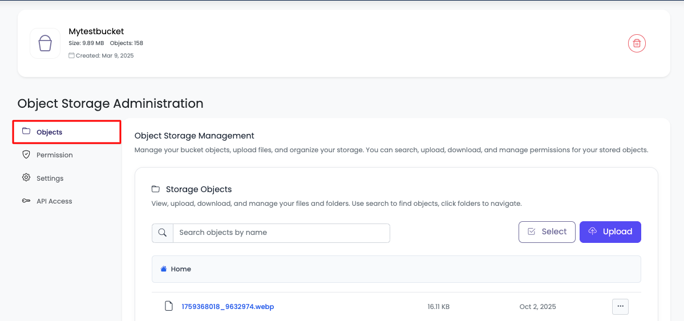The width and height of the screenshot is (684, 321).
Task: Click the home icon in the breadcrumb
Action: 164,269
